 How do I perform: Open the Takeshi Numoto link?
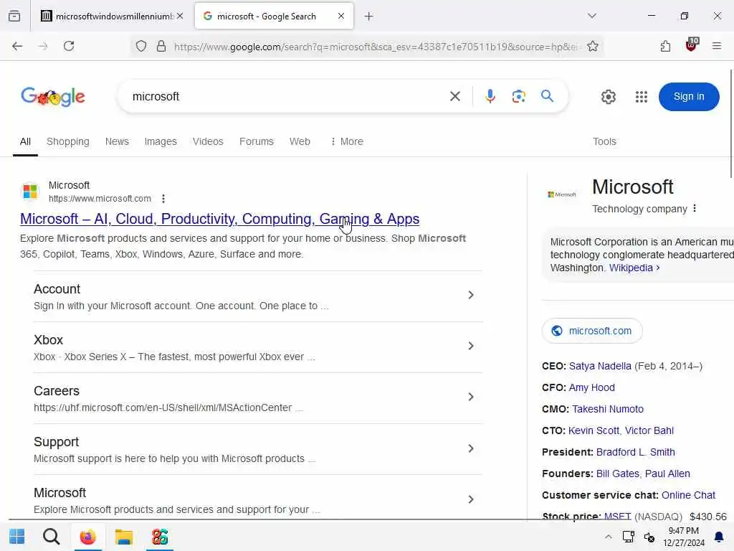[608, 409]
